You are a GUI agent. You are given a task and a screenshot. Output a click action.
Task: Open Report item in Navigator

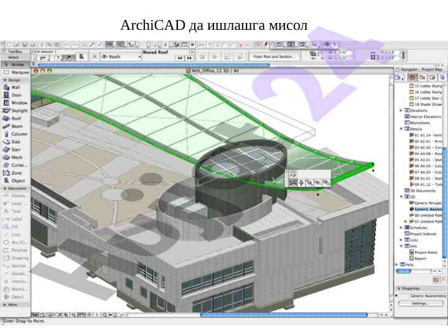coord(418,258)
